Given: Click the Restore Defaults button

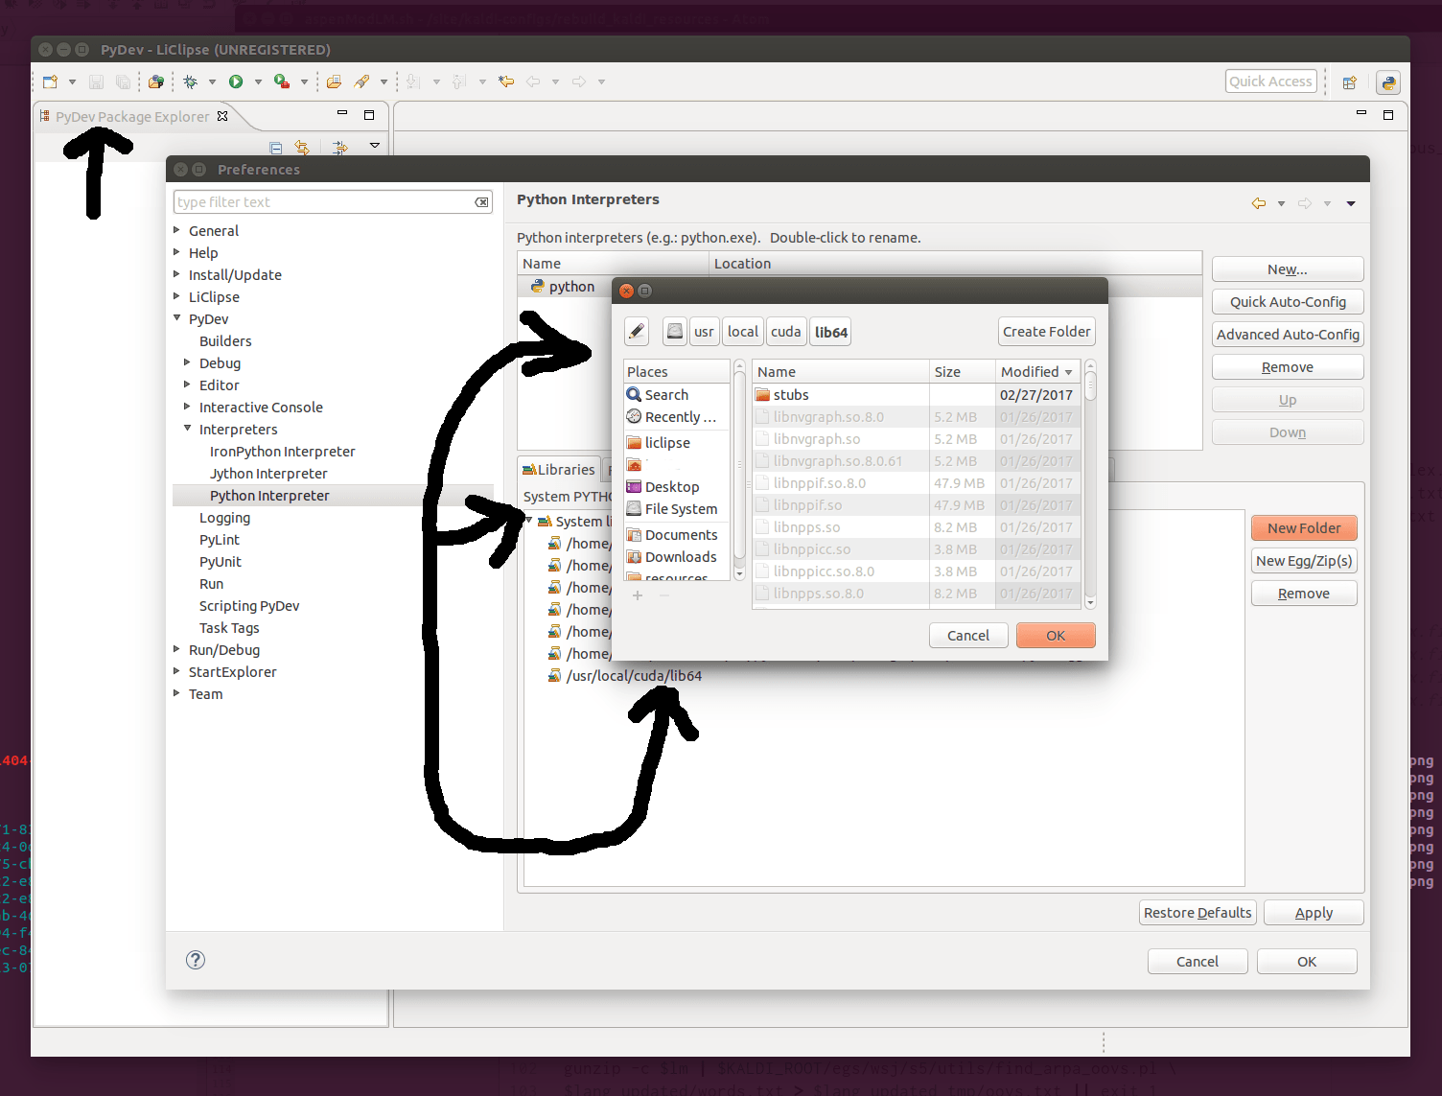Looking at the screenshot, I should pyautogui.click(x=1198, y=913).
